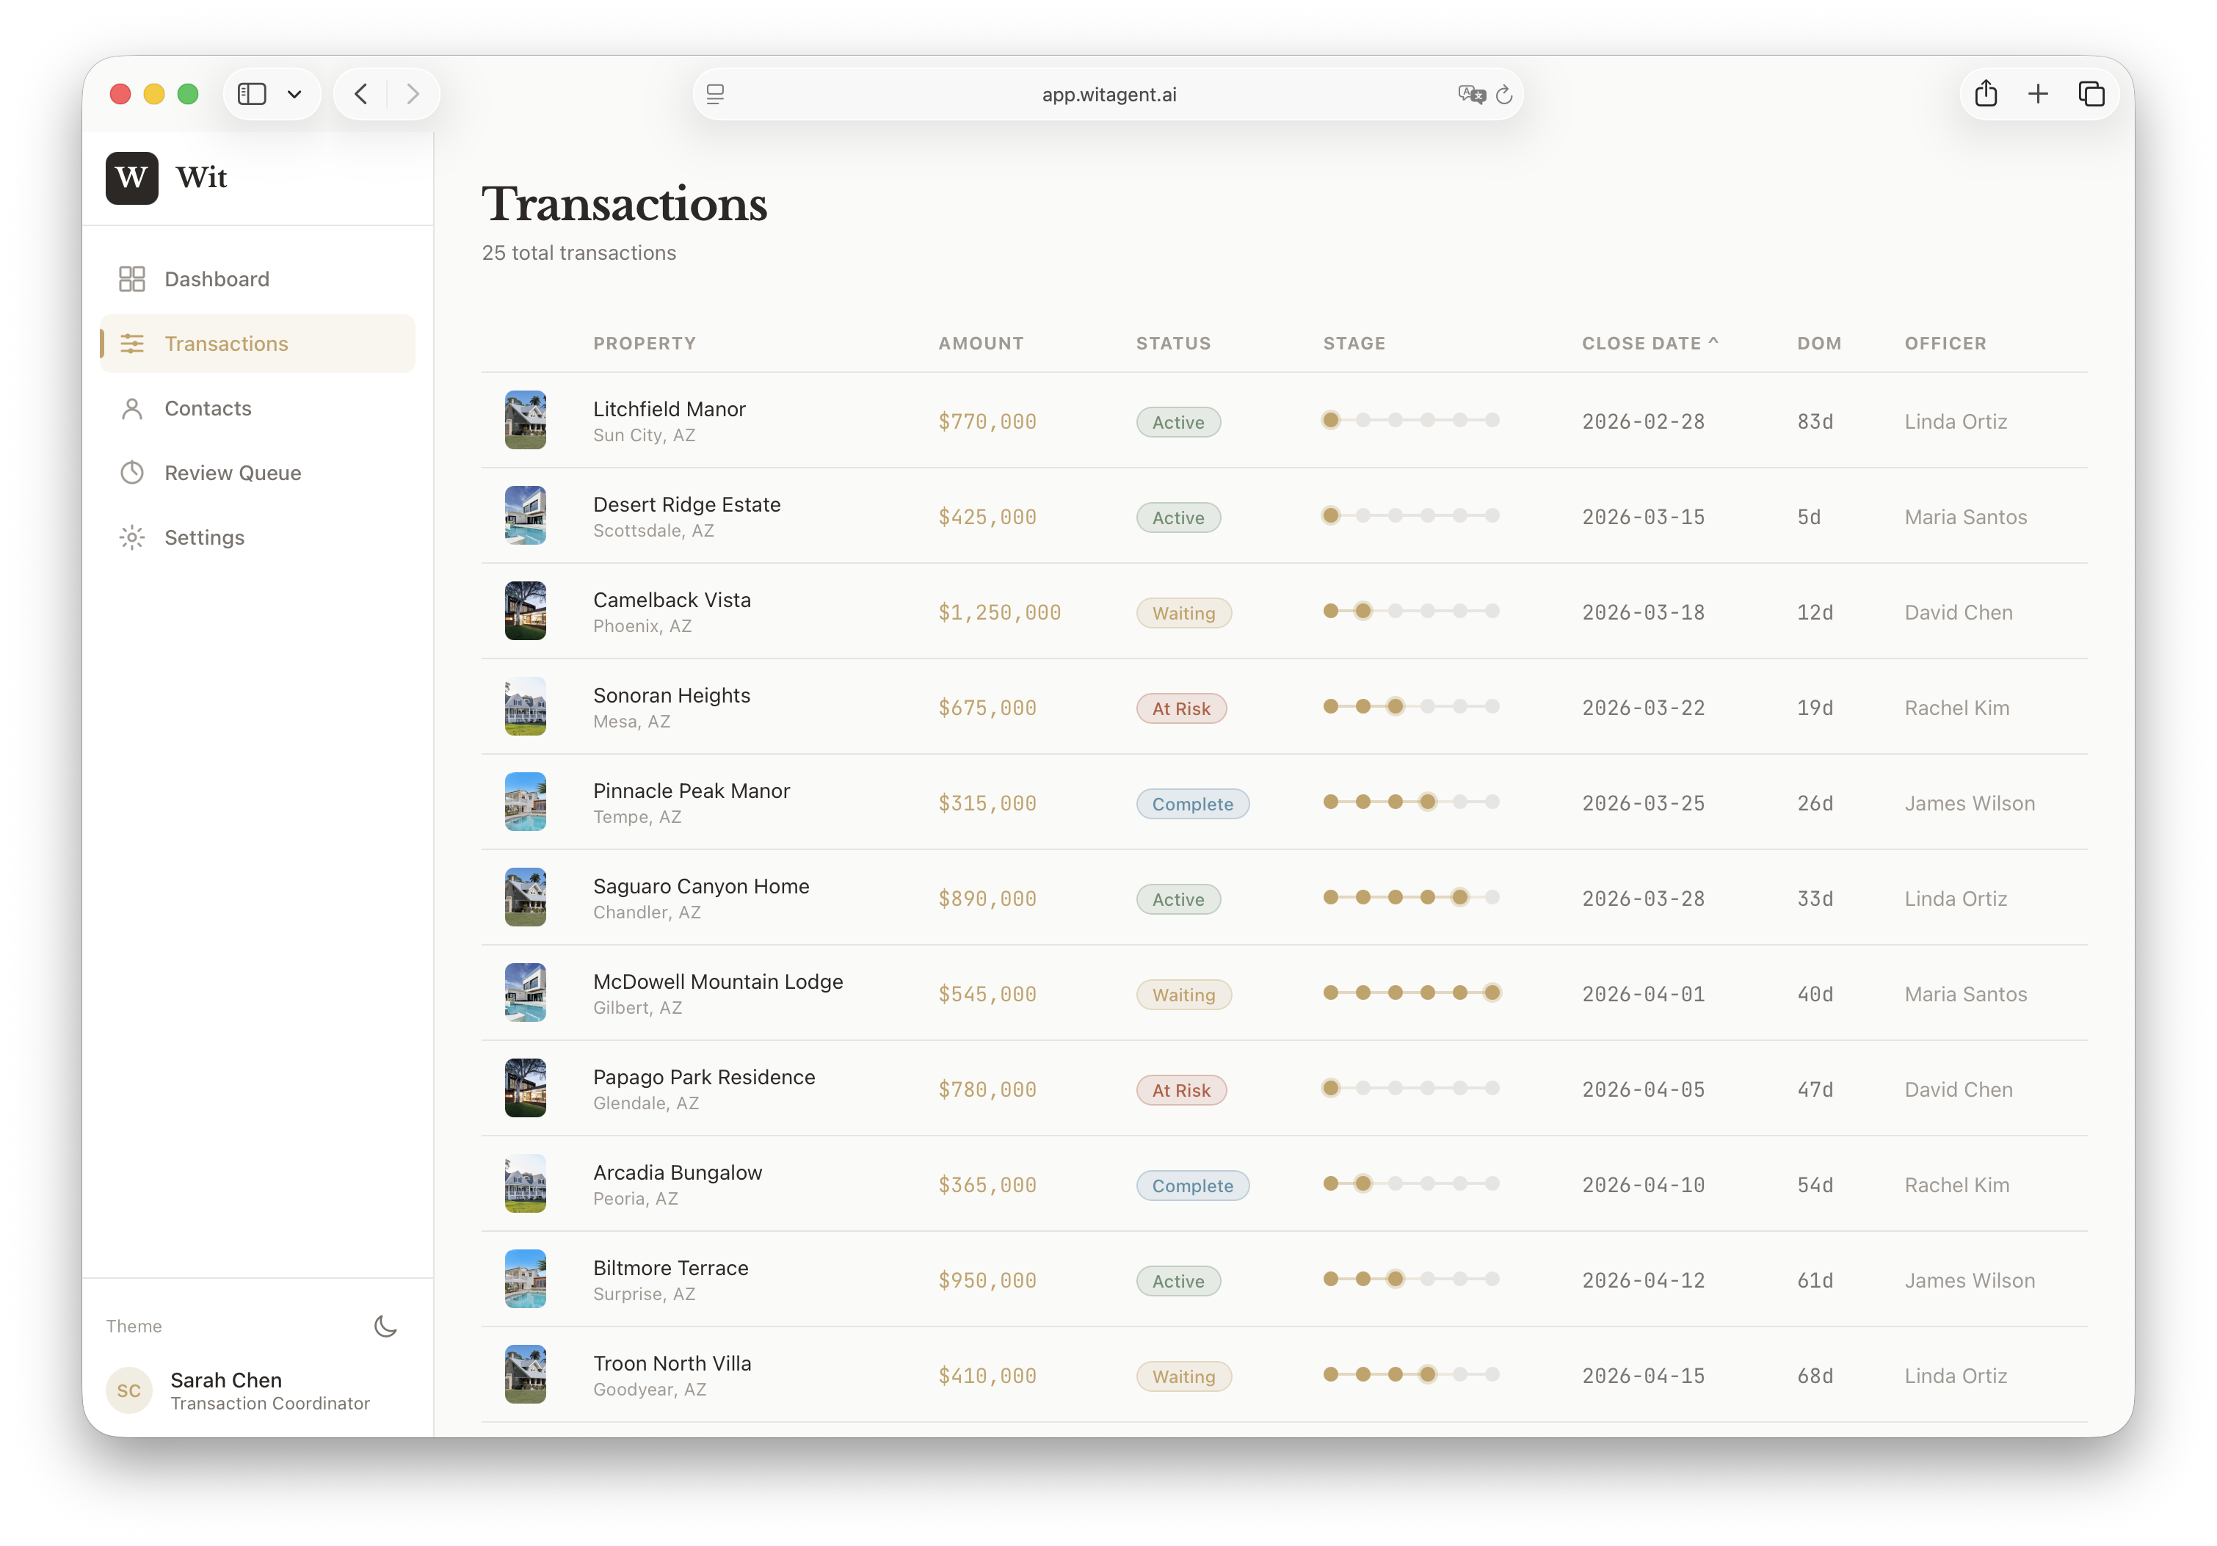
Task: Click the page reload icon
Action: click(x=1504, y=94)
